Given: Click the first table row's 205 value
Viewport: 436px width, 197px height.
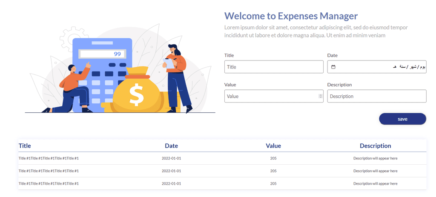Looking at the screenshot, I should (x=273, y=158).
